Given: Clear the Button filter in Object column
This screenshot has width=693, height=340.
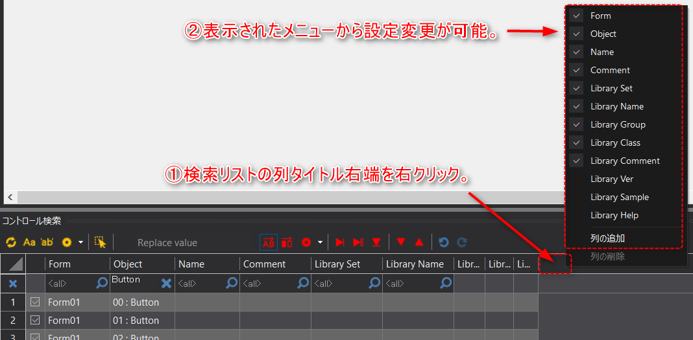Looking at the screenshot, I should coord(167,283).
